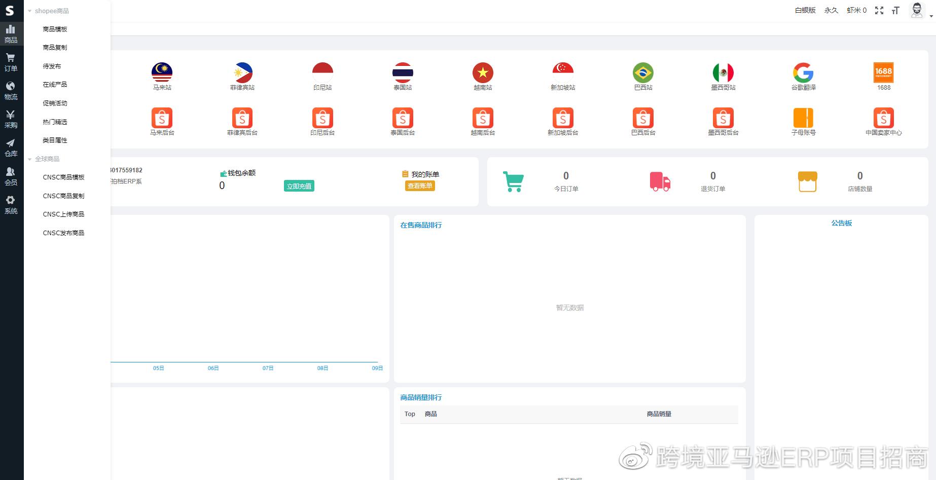Open 在线产品 in the submenu

55,85
